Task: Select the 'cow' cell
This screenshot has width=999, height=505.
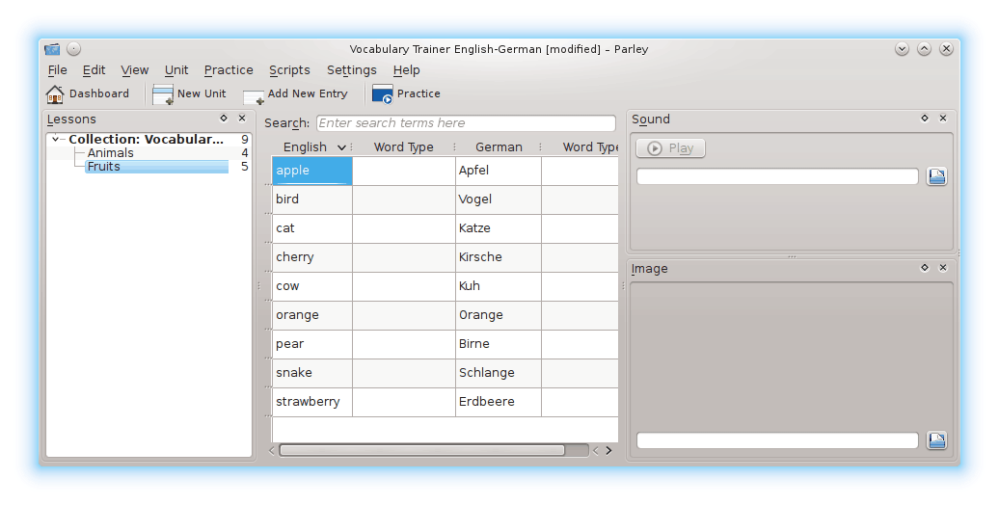Action: click(312, 286)
